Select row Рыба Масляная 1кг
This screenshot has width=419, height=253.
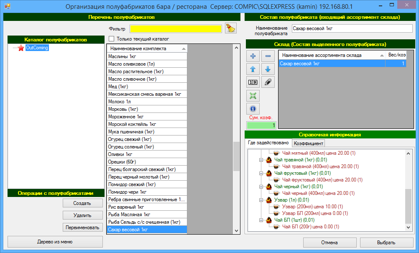pos(147,215)
